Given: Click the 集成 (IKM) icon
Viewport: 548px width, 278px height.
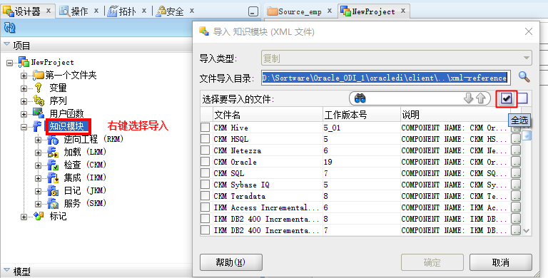Looking at the screenshot, I should coord(53,177).
